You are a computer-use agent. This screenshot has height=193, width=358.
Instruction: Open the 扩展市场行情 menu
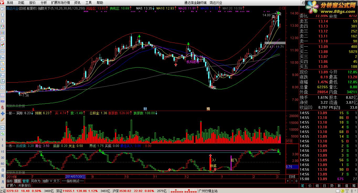click(x=60, y=3)
